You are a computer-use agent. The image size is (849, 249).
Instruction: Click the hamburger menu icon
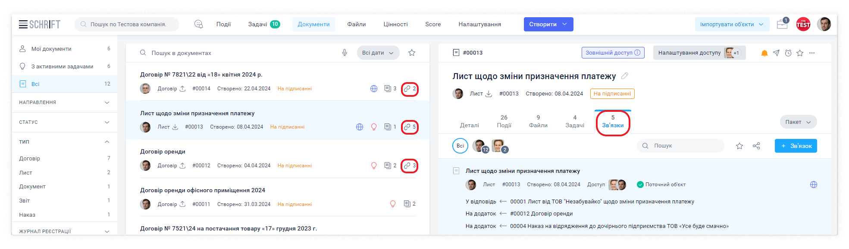pyautogui.click(x=23, y=25)
